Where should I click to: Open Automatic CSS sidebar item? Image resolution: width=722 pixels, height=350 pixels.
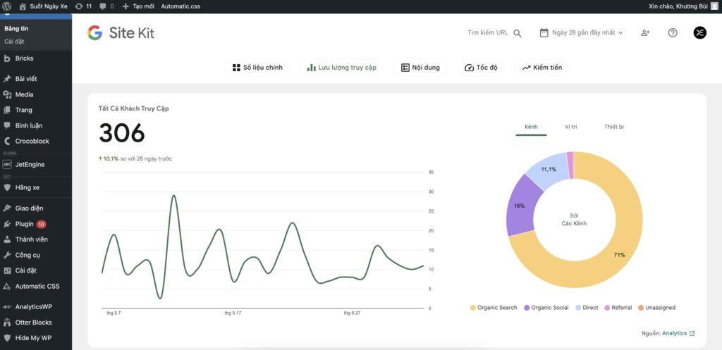tap(37, 286)
